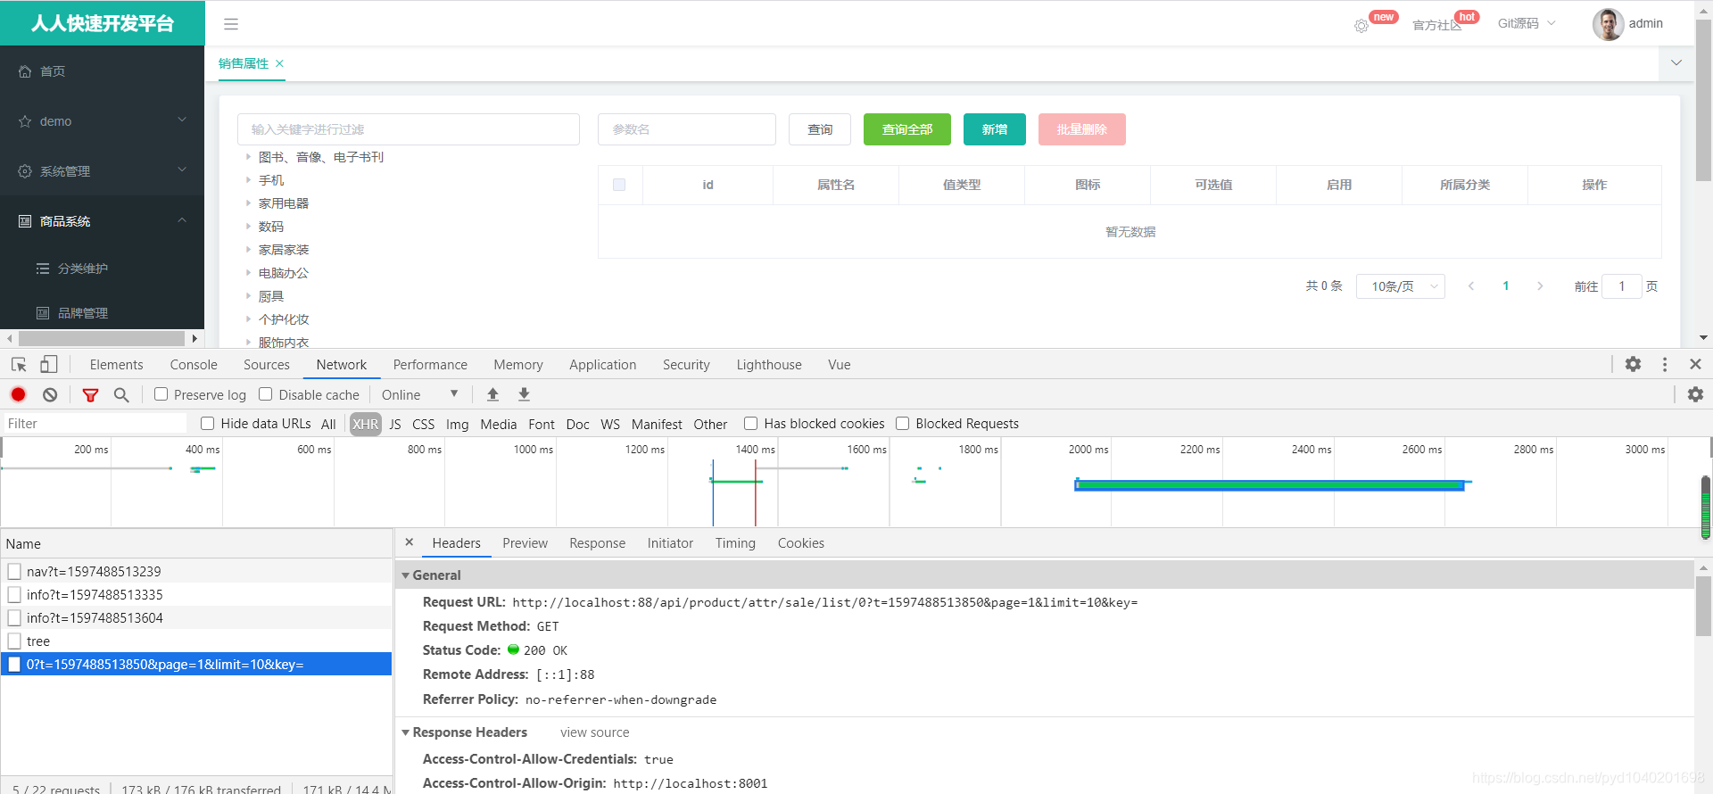Open the Timing tab of the request
This screenshot has height=794, width=1713.
tap(735, 542)
